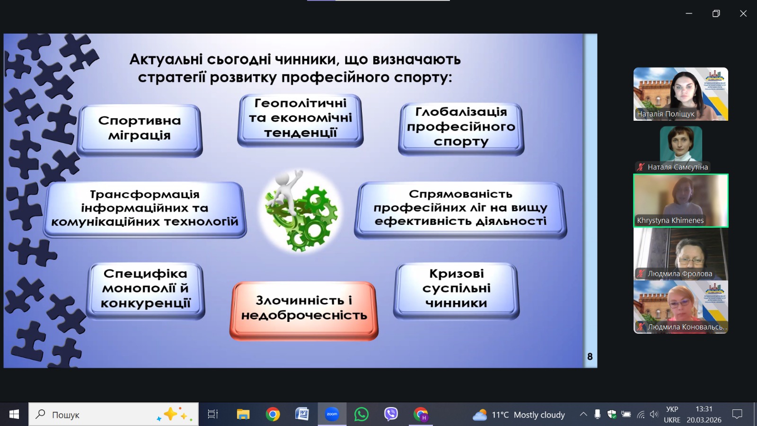Expand the hidden tray icons chevron
The image size is (757, 426).
point(583,414)
